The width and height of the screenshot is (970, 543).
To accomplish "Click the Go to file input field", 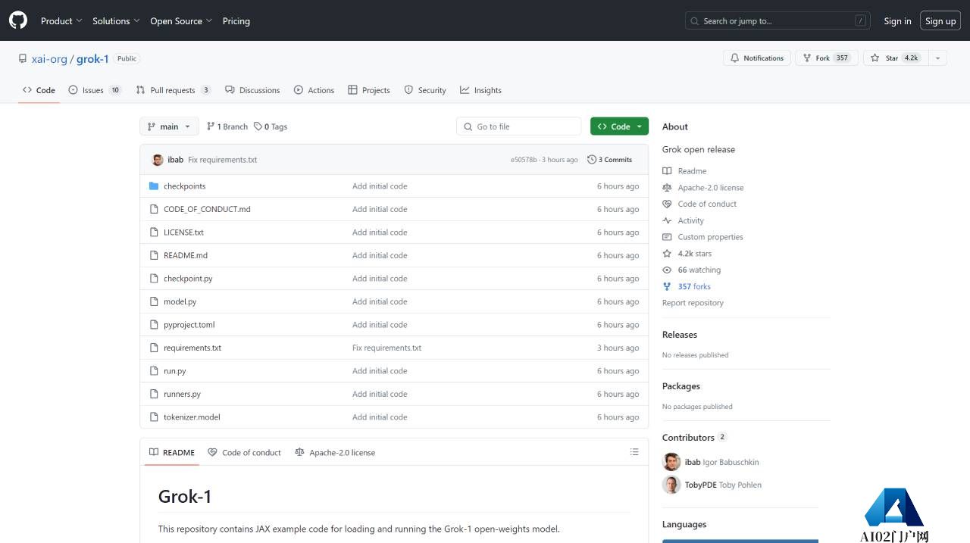I will tap(518, 126).
